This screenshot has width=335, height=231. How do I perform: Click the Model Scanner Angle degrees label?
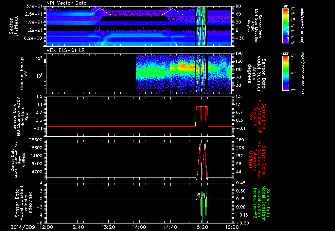click(x=256, y=73)
